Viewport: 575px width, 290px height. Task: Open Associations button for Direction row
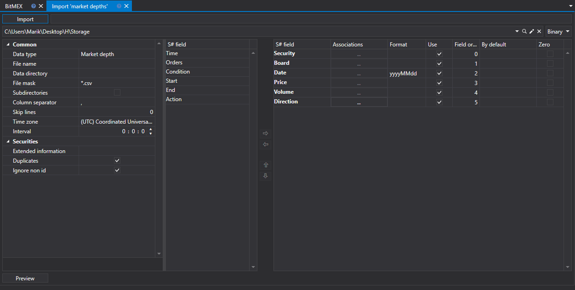[359, 102]
